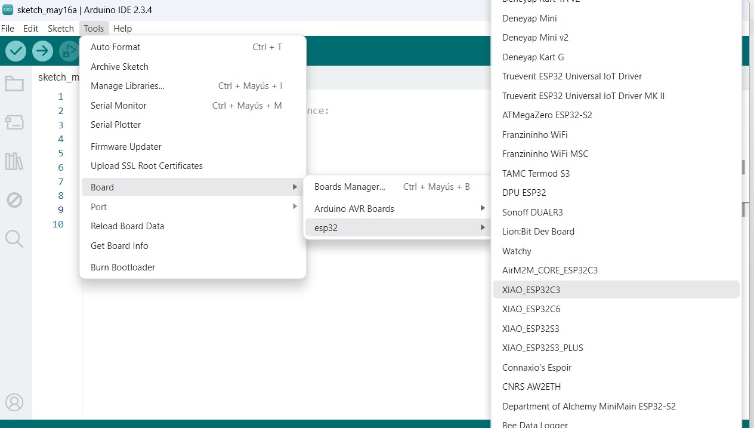Open the Edit menu
This screenshot has height=428, width=754.
coord(30,28)
